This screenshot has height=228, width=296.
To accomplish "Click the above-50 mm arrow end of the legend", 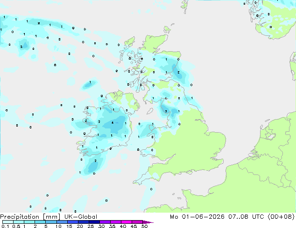I will click(x=148, y=222).
